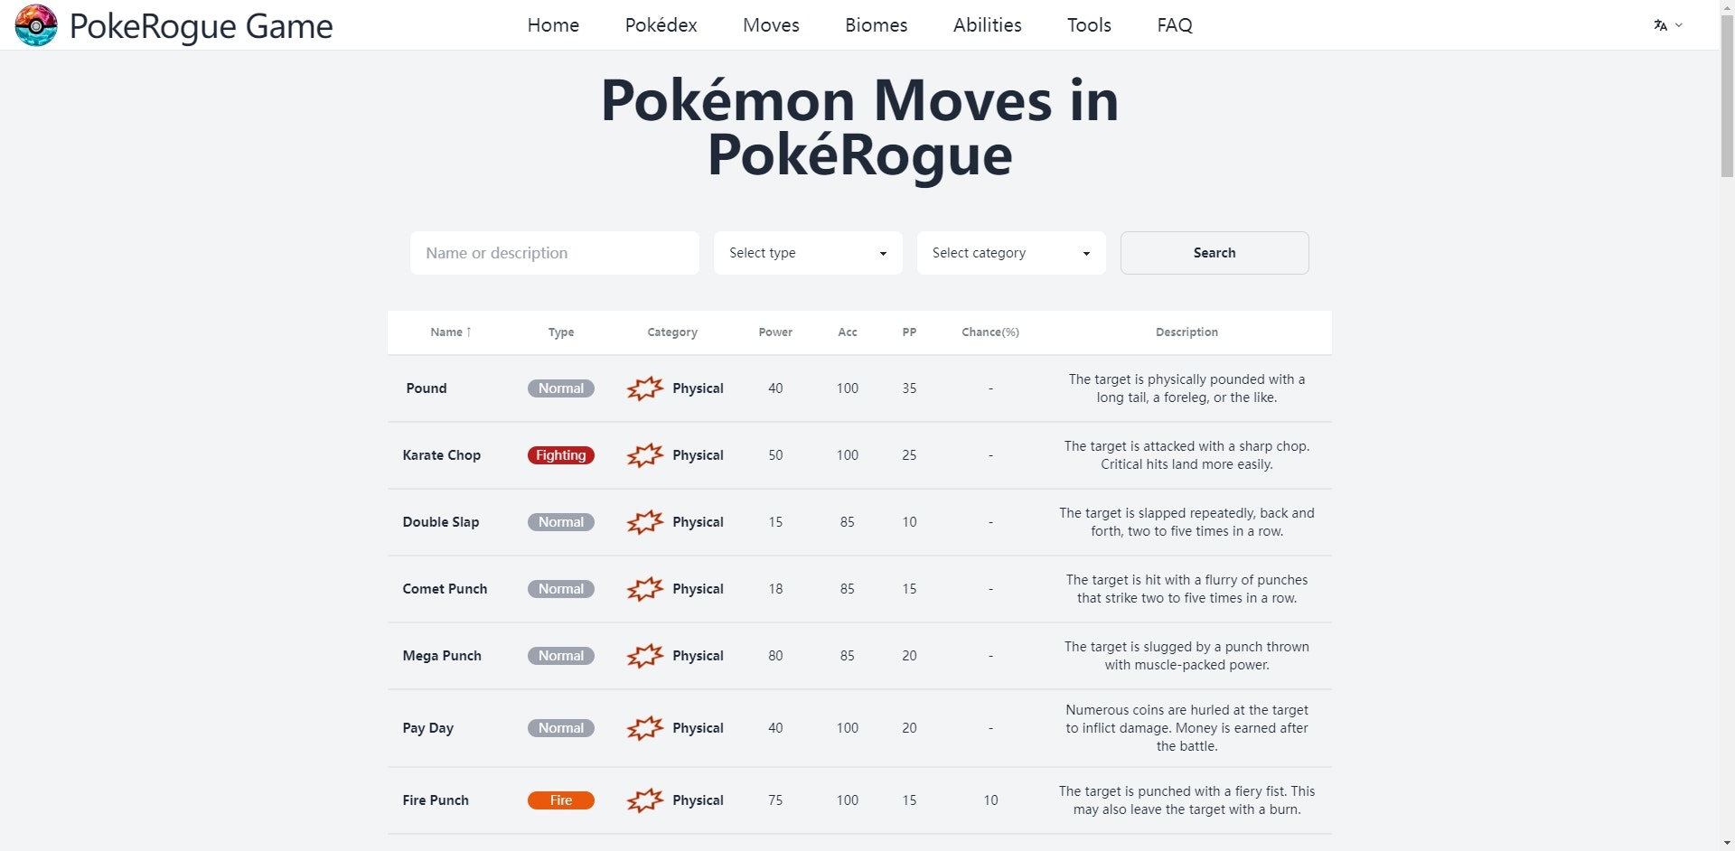Click the page heading Pokémon Moves in PokéRogue
1735x851 pixels.
click(x=860, y=127)
